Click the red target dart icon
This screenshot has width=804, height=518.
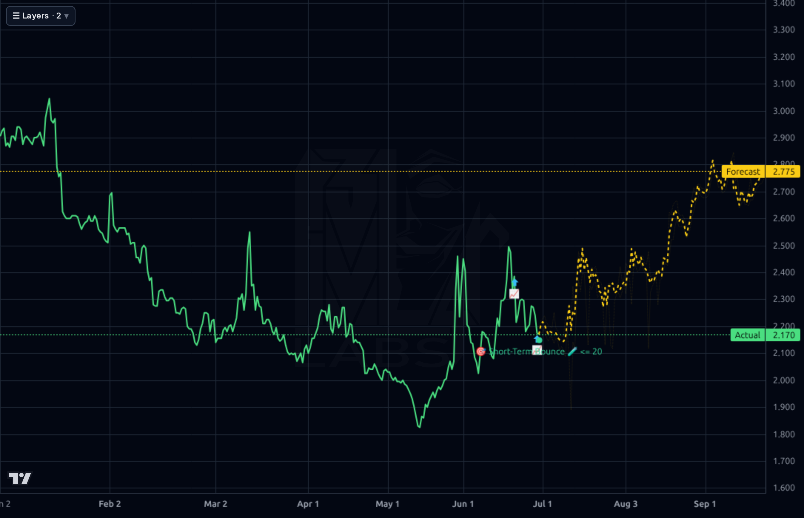point(480,351)
